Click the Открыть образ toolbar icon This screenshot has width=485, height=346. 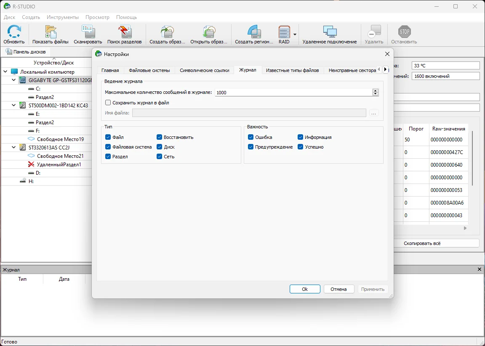tap(208, 32)
